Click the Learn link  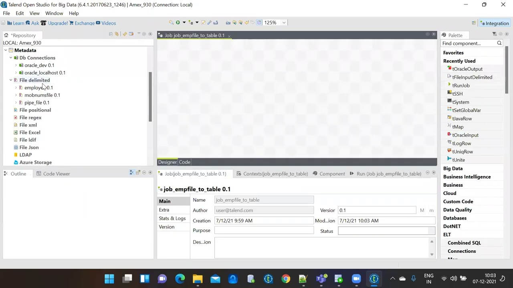16,23
